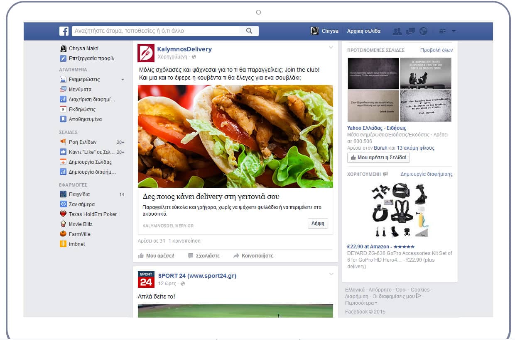The height and width of the screenshot is (340, 515).
Task: Click the Δημιουργία Σελίδας icon
Action: pyautogui.click(x=63, y=162)
